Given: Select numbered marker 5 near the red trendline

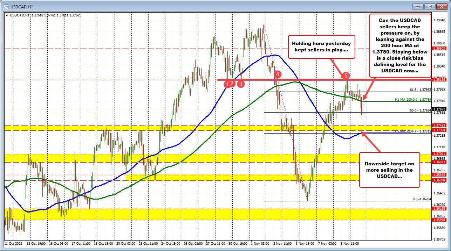Looking at the screenshot, I should point(346,75).
